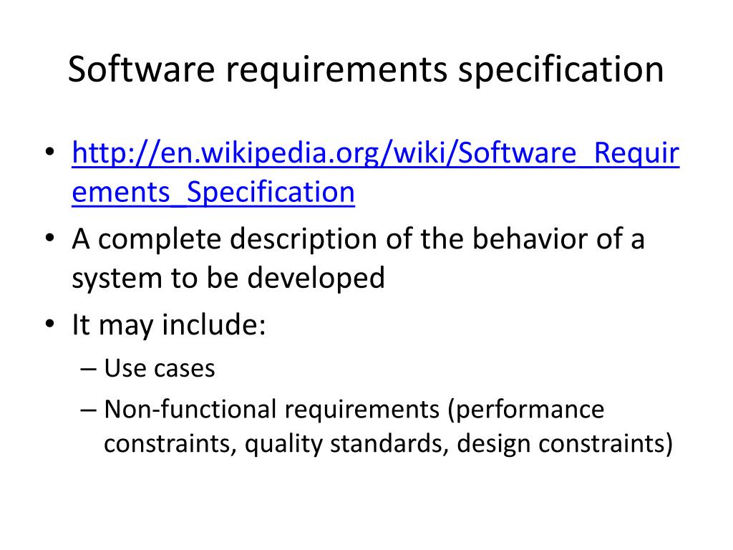
Task: Click the line 'A complete description of the behavior'
Action: coord(358,239)
